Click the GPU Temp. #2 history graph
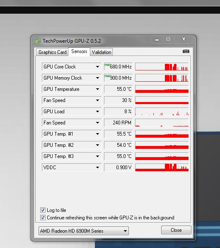Screen dimensions: 220x248 (162, 145)
